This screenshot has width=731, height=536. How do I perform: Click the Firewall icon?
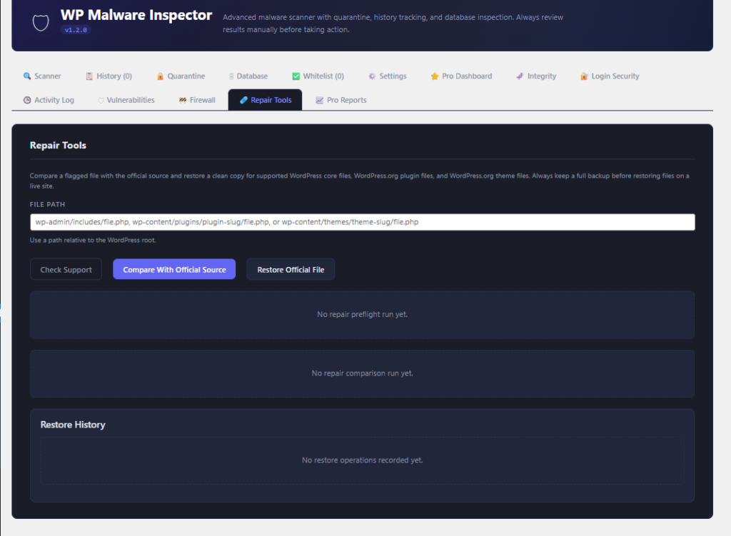click(x=181, y=100)
